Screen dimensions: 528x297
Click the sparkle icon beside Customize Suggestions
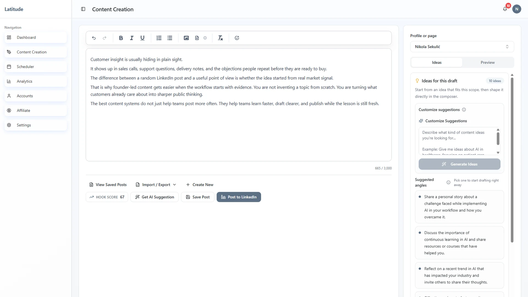tap(421, 121)
